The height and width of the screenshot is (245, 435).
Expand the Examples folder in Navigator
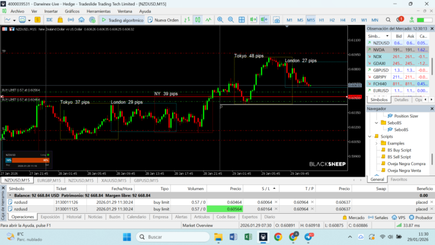376,143
